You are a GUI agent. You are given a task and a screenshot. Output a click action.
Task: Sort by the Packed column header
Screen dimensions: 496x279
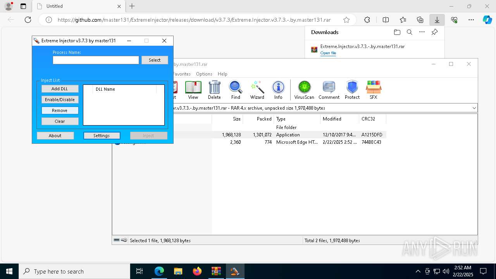258,119
